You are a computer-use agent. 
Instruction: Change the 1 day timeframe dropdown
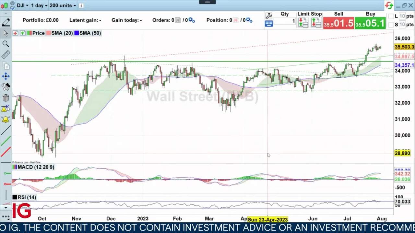(39, 6)
